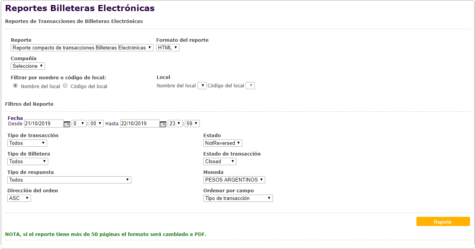Click the orange Reporte button
475x249 pixels.
coord(443,222)
